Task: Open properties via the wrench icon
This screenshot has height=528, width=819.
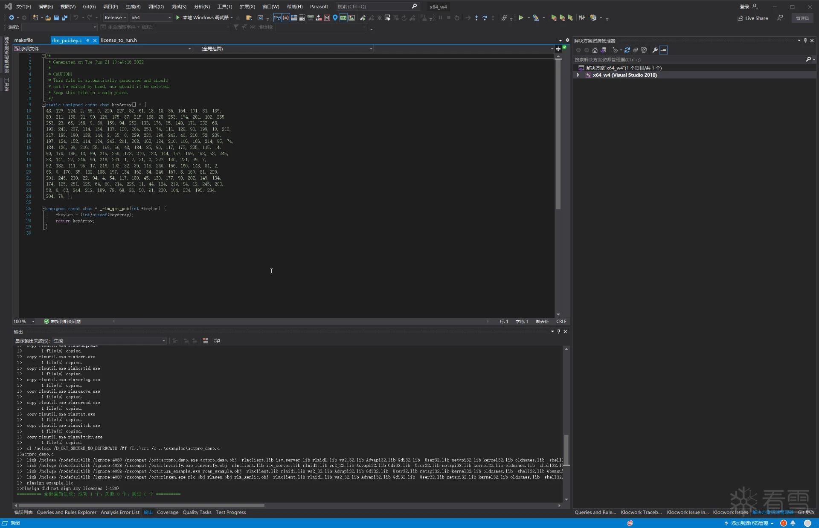Action: tap(655, 50)
